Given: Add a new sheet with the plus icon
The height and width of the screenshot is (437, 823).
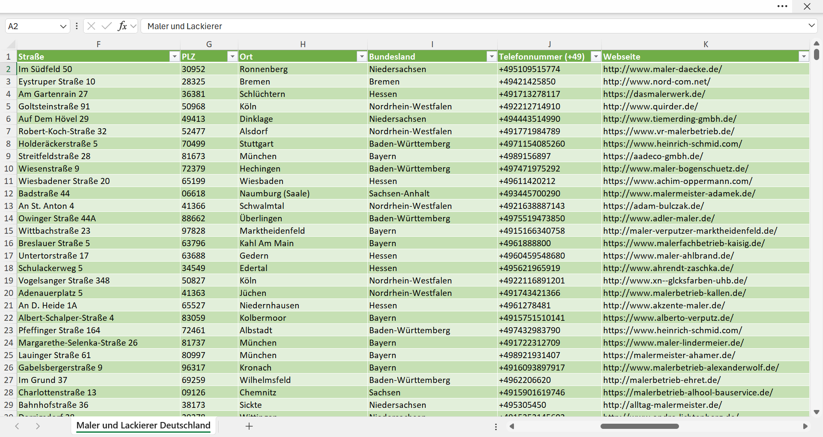Looking at the screenshot, I should click(249, 426).
